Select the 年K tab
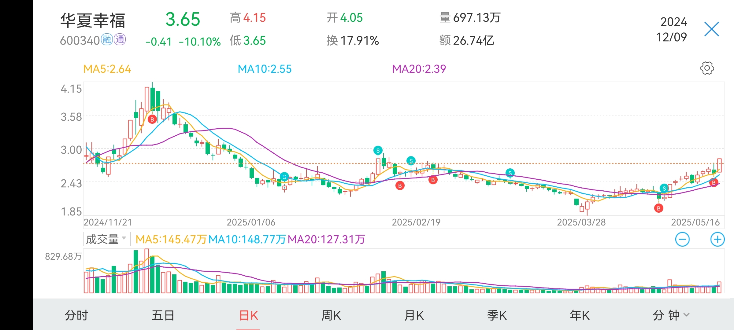 [580, 315]
